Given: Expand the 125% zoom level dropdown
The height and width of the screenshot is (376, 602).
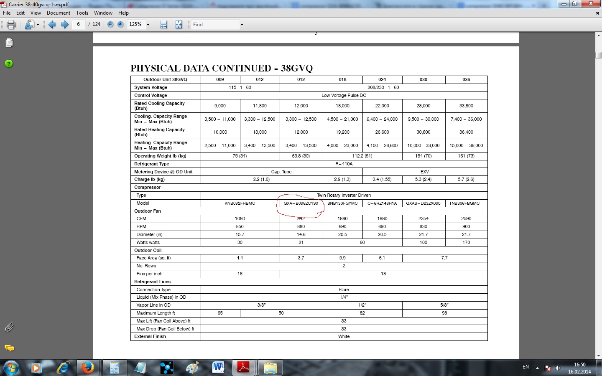Looking at the screenshot, I should pos(148,25).
